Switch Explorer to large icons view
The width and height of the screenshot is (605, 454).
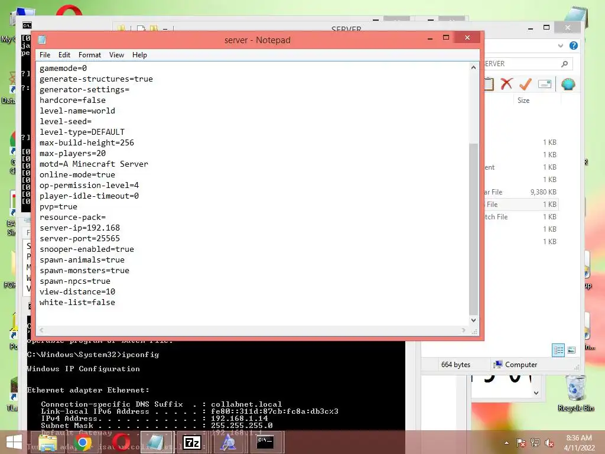[x=571, y=350]
